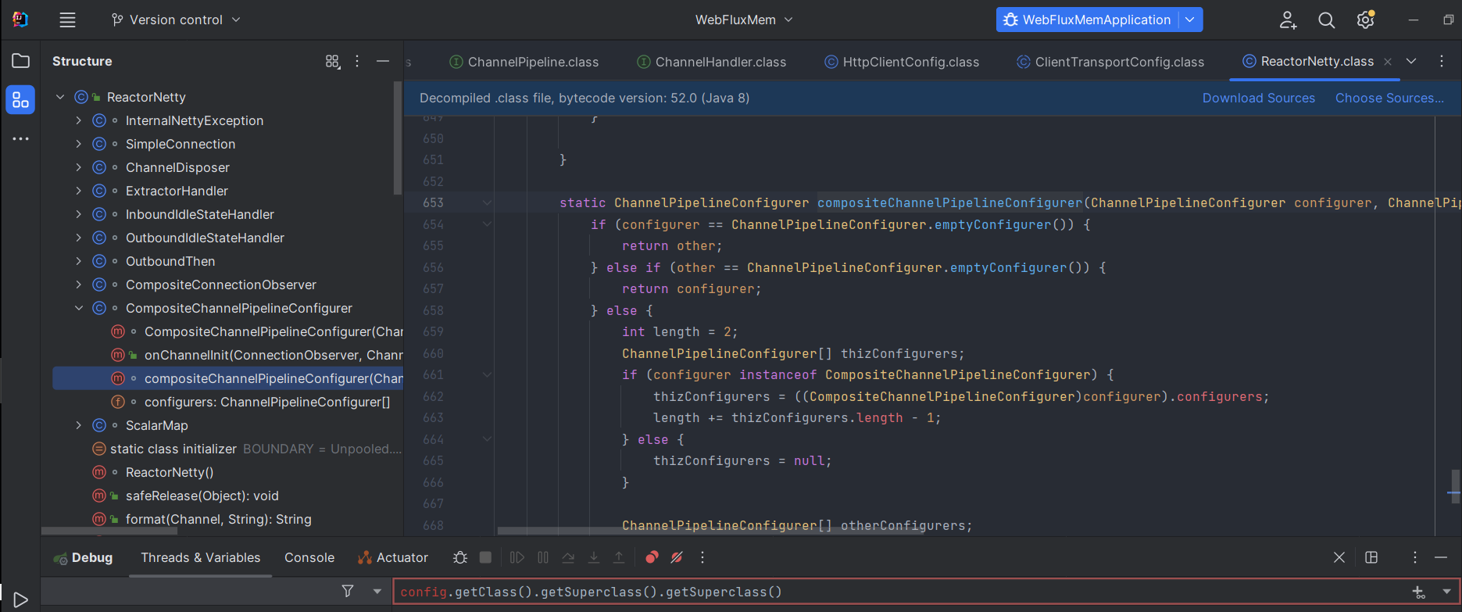Click Choose Sources link
Screen dimensions: 1462x612
1389,98
